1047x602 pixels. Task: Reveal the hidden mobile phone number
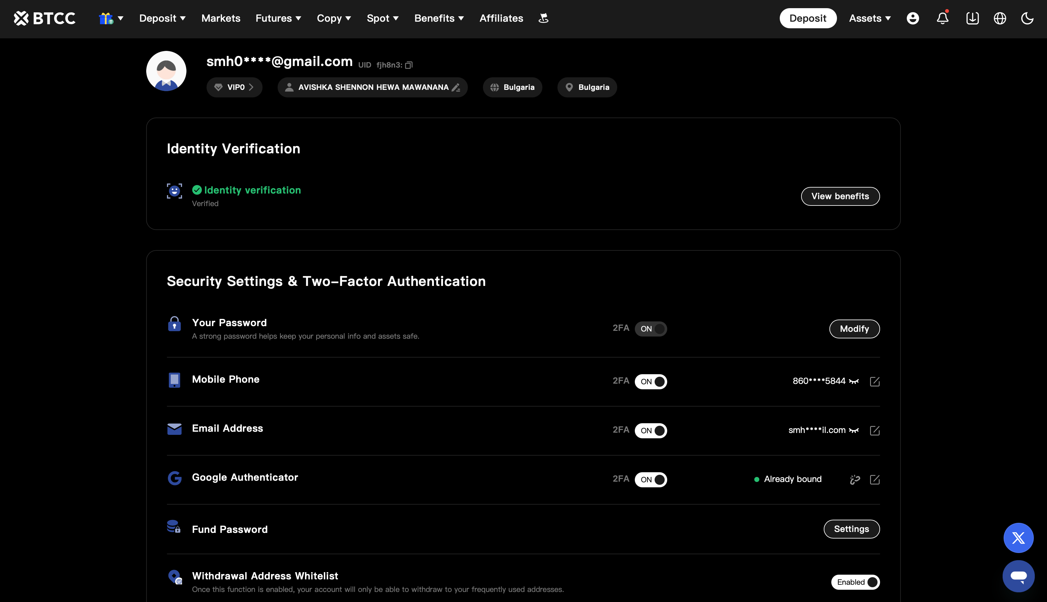tap(854, 381)
